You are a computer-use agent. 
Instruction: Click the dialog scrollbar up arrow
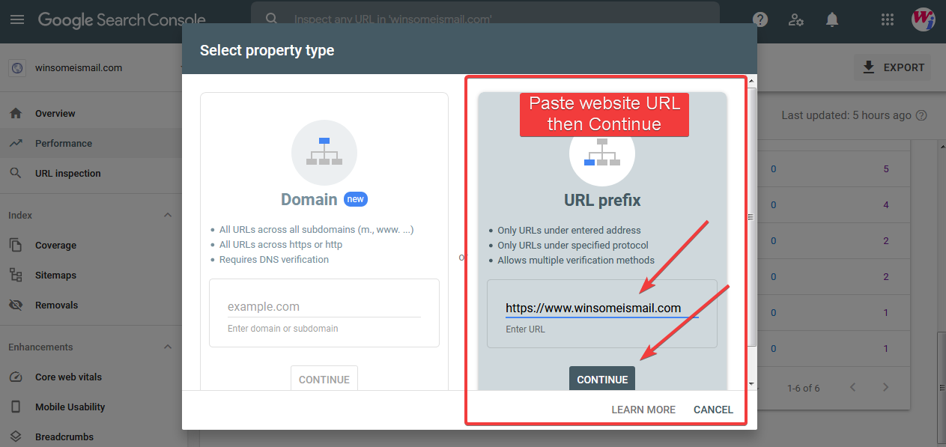pyautogui.click(x=752, y=79)
